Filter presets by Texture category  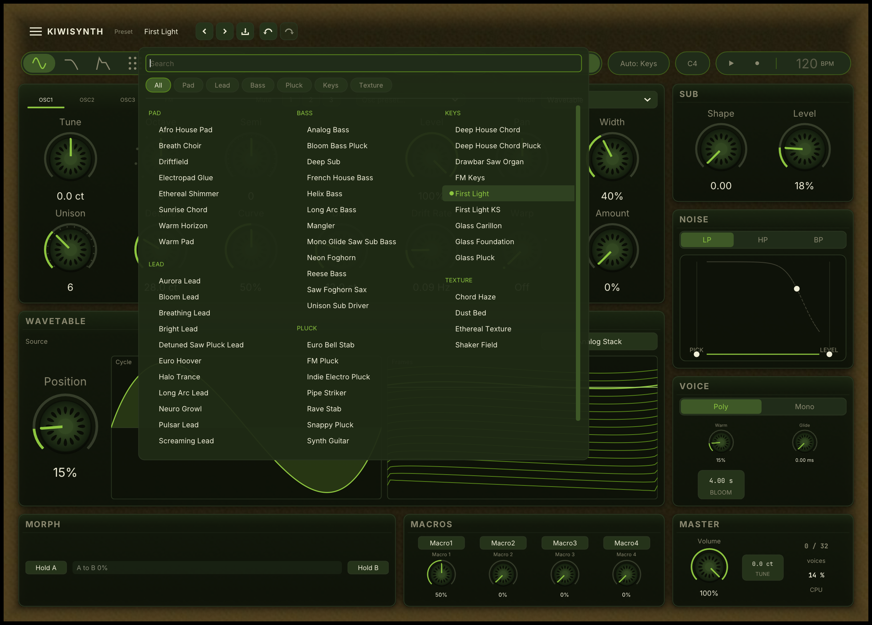pyautogui.click(x=371, y=85)
